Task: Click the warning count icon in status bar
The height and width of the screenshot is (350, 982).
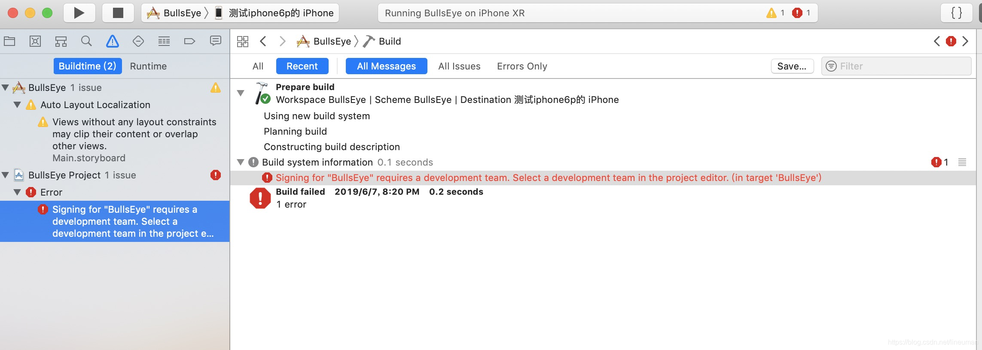Action: [772, 13]
